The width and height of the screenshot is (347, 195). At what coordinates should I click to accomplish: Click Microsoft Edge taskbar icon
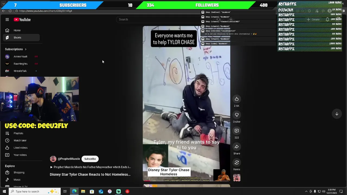click(74, 191)
